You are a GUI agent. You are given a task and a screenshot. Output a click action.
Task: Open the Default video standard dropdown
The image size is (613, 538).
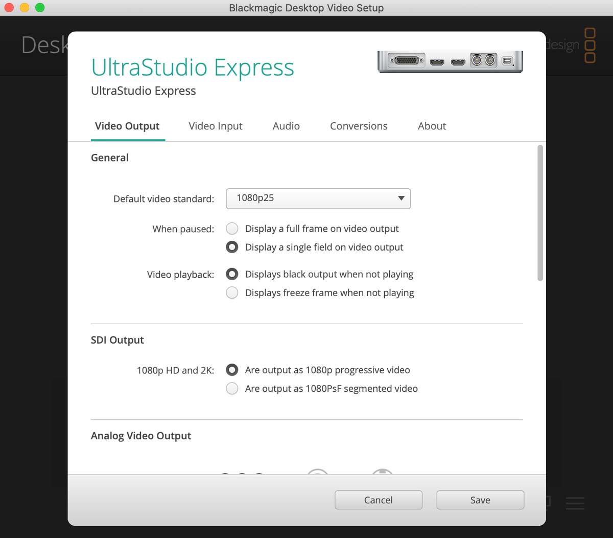coord(318,198)
